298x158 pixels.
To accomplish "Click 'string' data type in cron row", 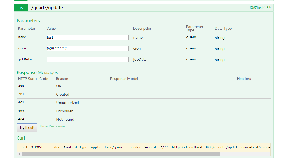I will (220, 49).
